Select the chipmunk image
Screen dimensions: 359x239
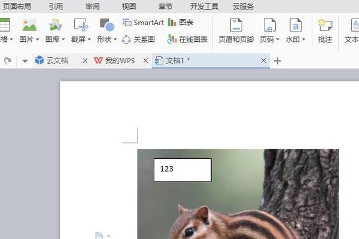(x=238, y=194)
